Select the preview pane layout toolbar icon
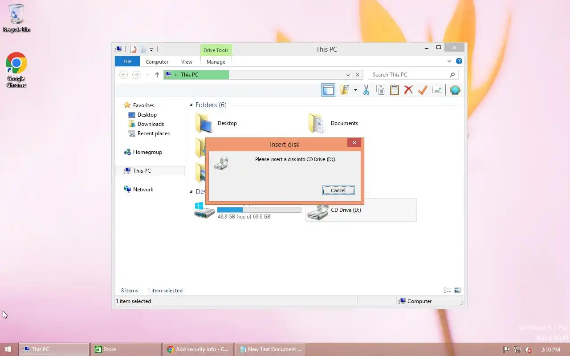Viewport: 570px width, 356px height. [x=328, y=90]
